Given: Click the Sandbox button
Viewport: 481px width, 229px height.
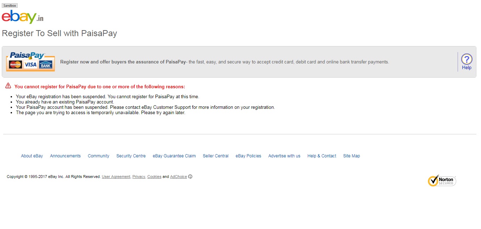Looking at the screenshot, I should coord(10,6).
